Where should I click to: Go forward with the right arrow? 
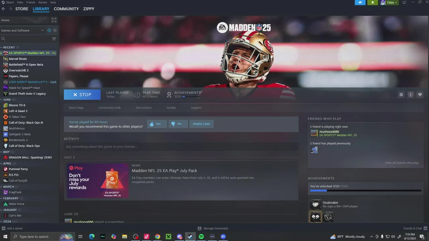pos(10,9)
